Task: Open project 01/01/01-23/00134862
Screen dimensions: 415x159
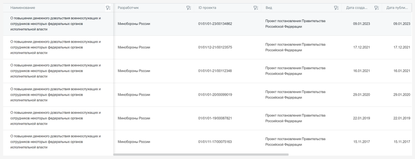Action: click(x=215, y=24)
